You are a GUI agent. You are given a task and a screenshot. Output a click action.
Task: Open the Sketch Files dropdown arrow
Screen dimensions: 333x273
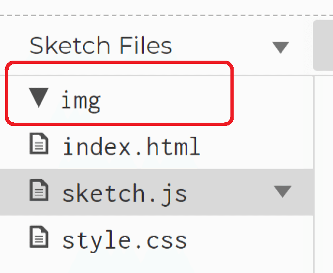click(x=280, y=47)
